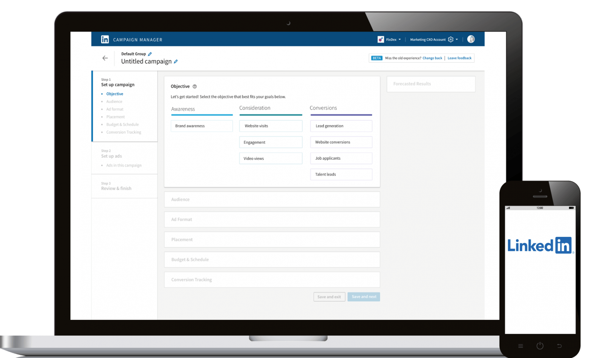
Task: Click the LinkedIn logo in header
Action: pyautogui.click(x=105, y=39)
